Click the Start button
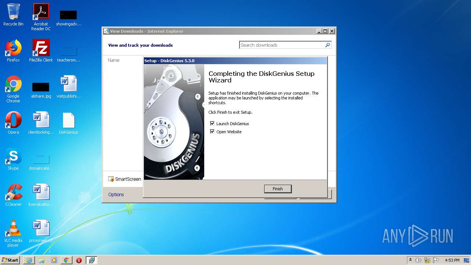The width and height of the screenshot is (471, 265). [10, 260]
